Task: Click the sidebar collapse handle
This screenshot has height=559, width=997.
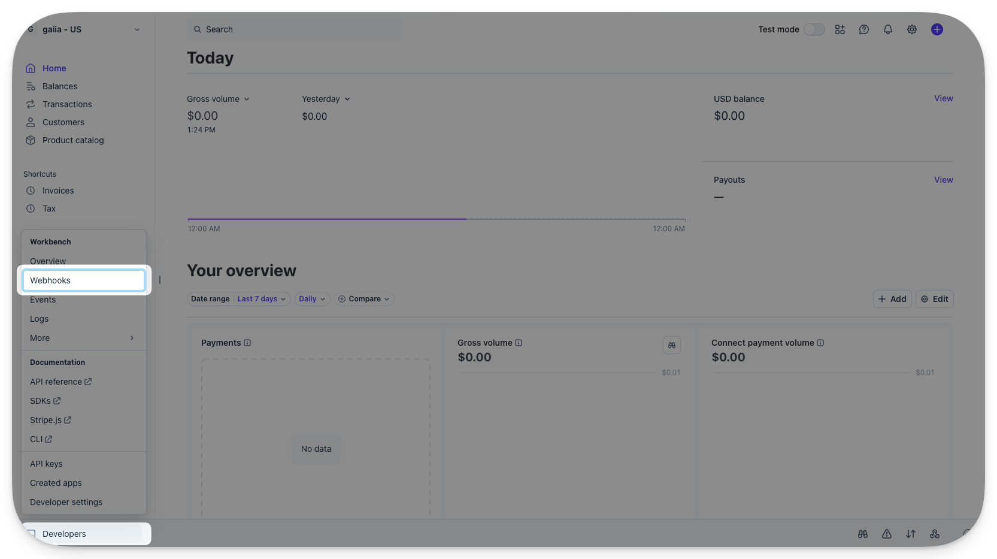Action: [160, 280]
